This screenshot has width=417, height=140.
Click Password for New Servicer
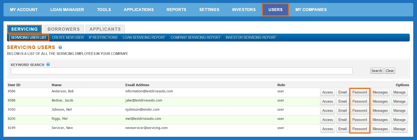(x=360, y=129)
